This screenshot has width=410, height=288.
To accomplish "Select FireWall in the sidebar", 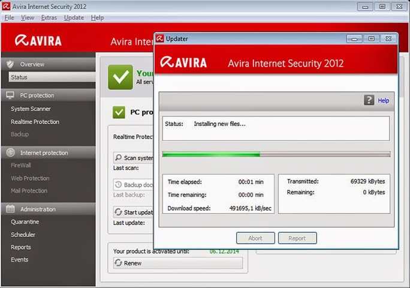I will click(x=20, y=165).
